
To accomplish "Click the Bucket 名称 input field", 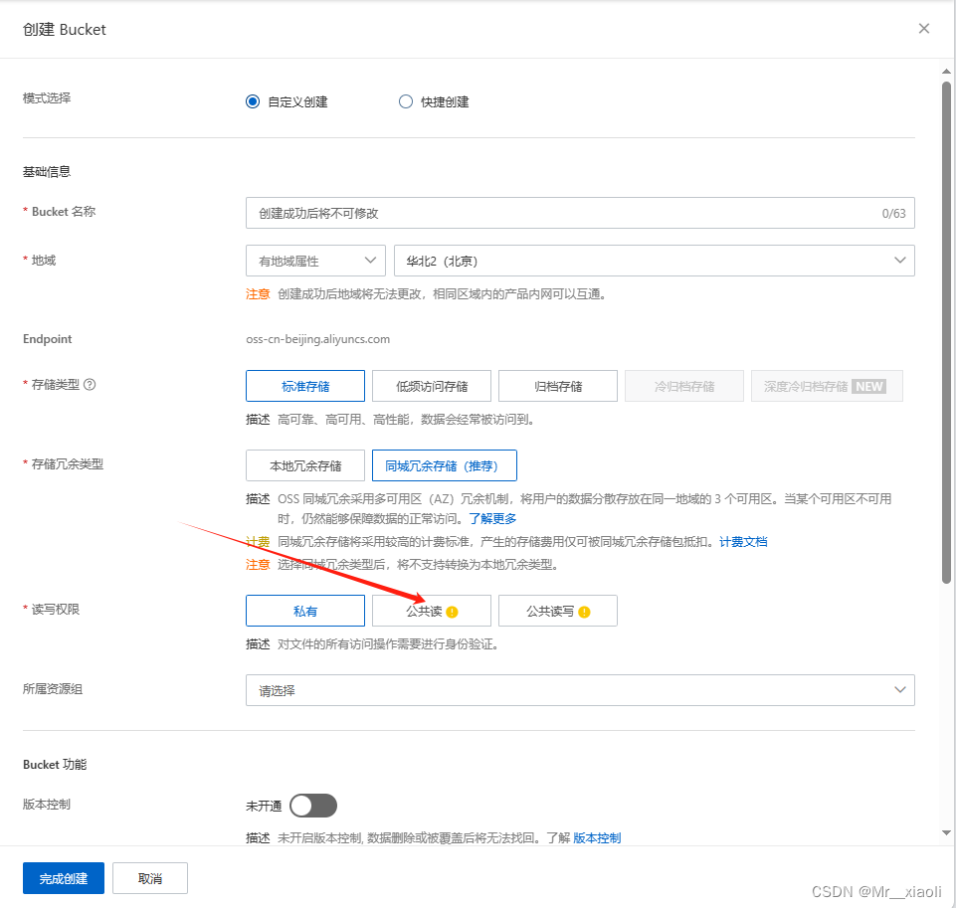I will 579,212.
